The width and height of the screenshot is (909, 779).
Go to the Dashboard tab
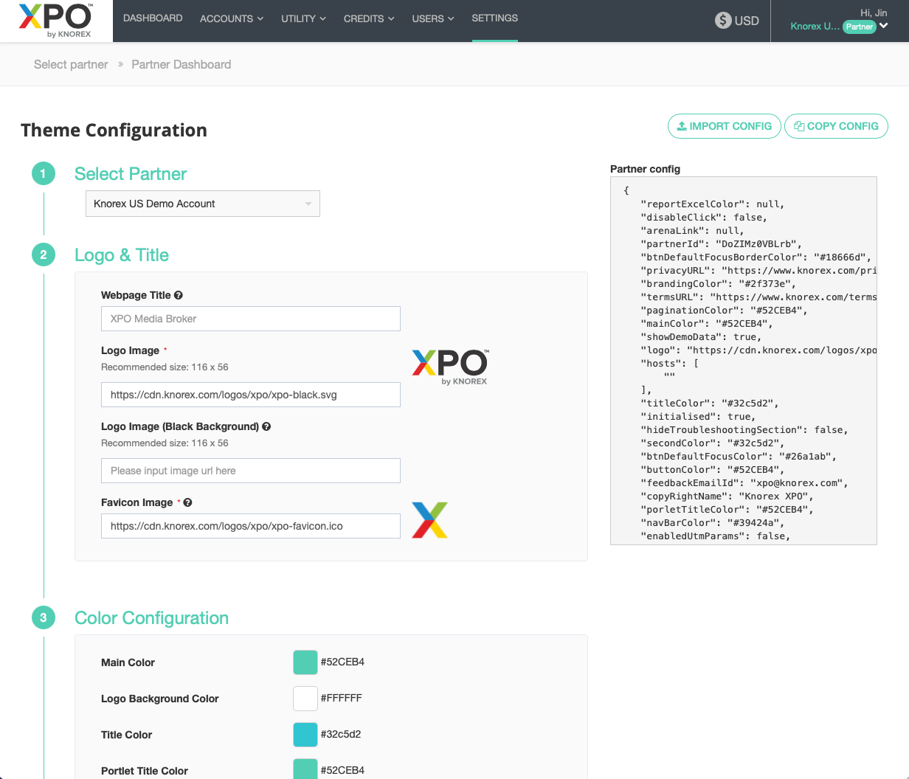[x=153, y=18]
